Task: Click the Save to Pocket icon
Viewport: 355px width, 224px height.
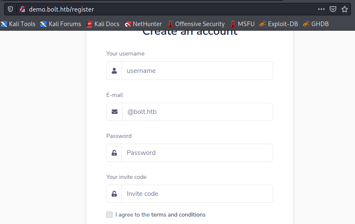Action: click(333, 9)
